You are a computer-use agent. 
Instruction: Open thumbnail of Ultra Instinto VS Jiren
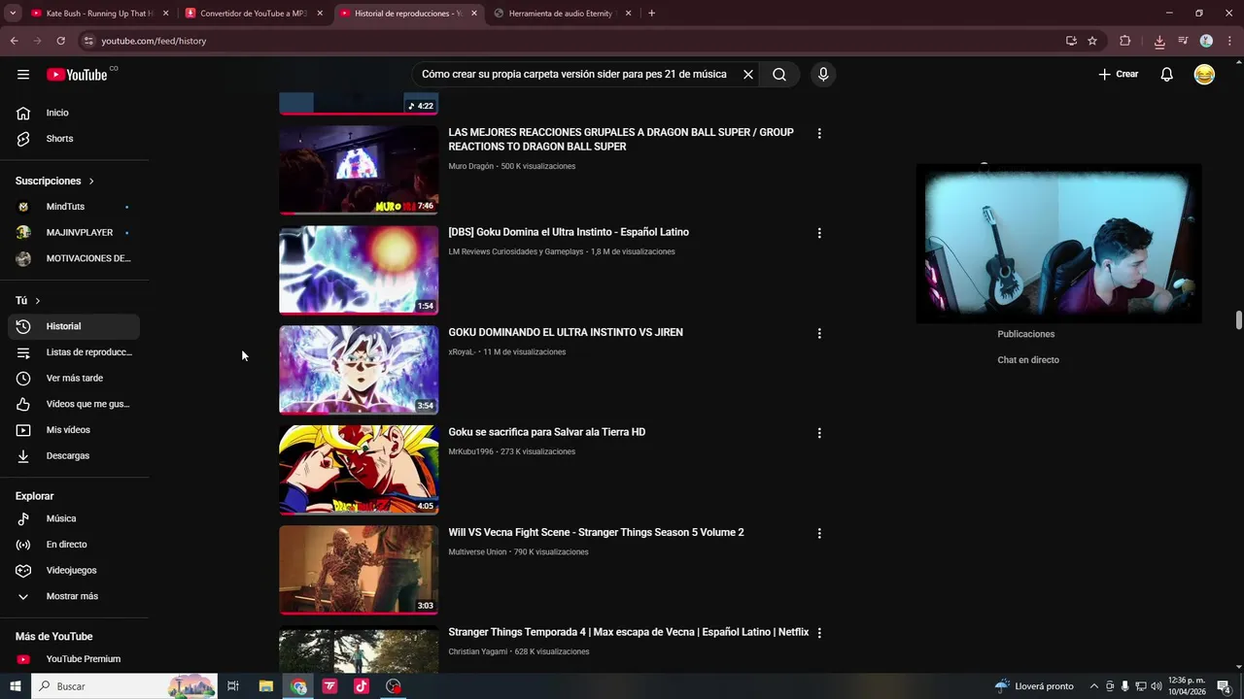(359, 370)
